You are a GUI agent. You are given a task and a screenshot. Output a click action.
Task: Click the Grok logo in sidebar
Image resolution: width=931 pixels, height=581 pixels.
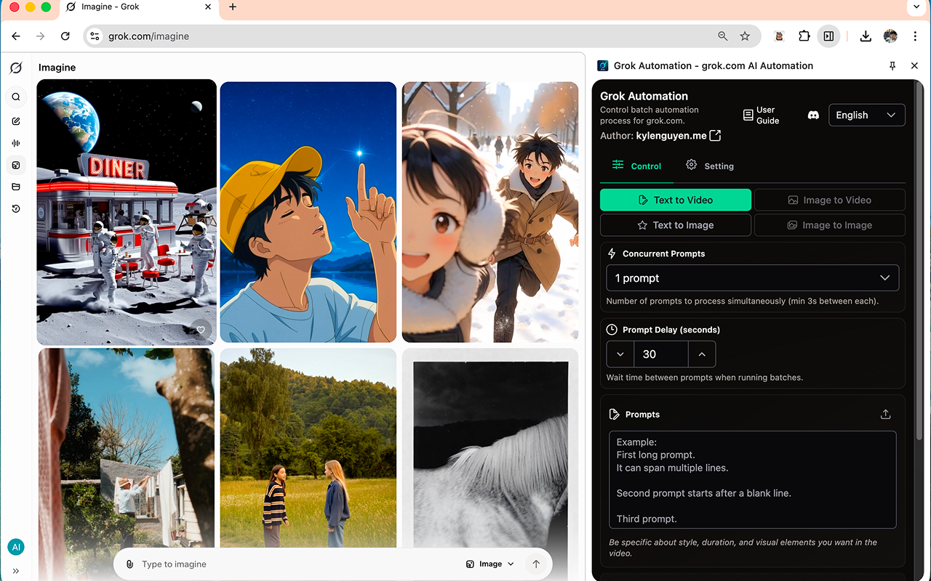[16, 68]
